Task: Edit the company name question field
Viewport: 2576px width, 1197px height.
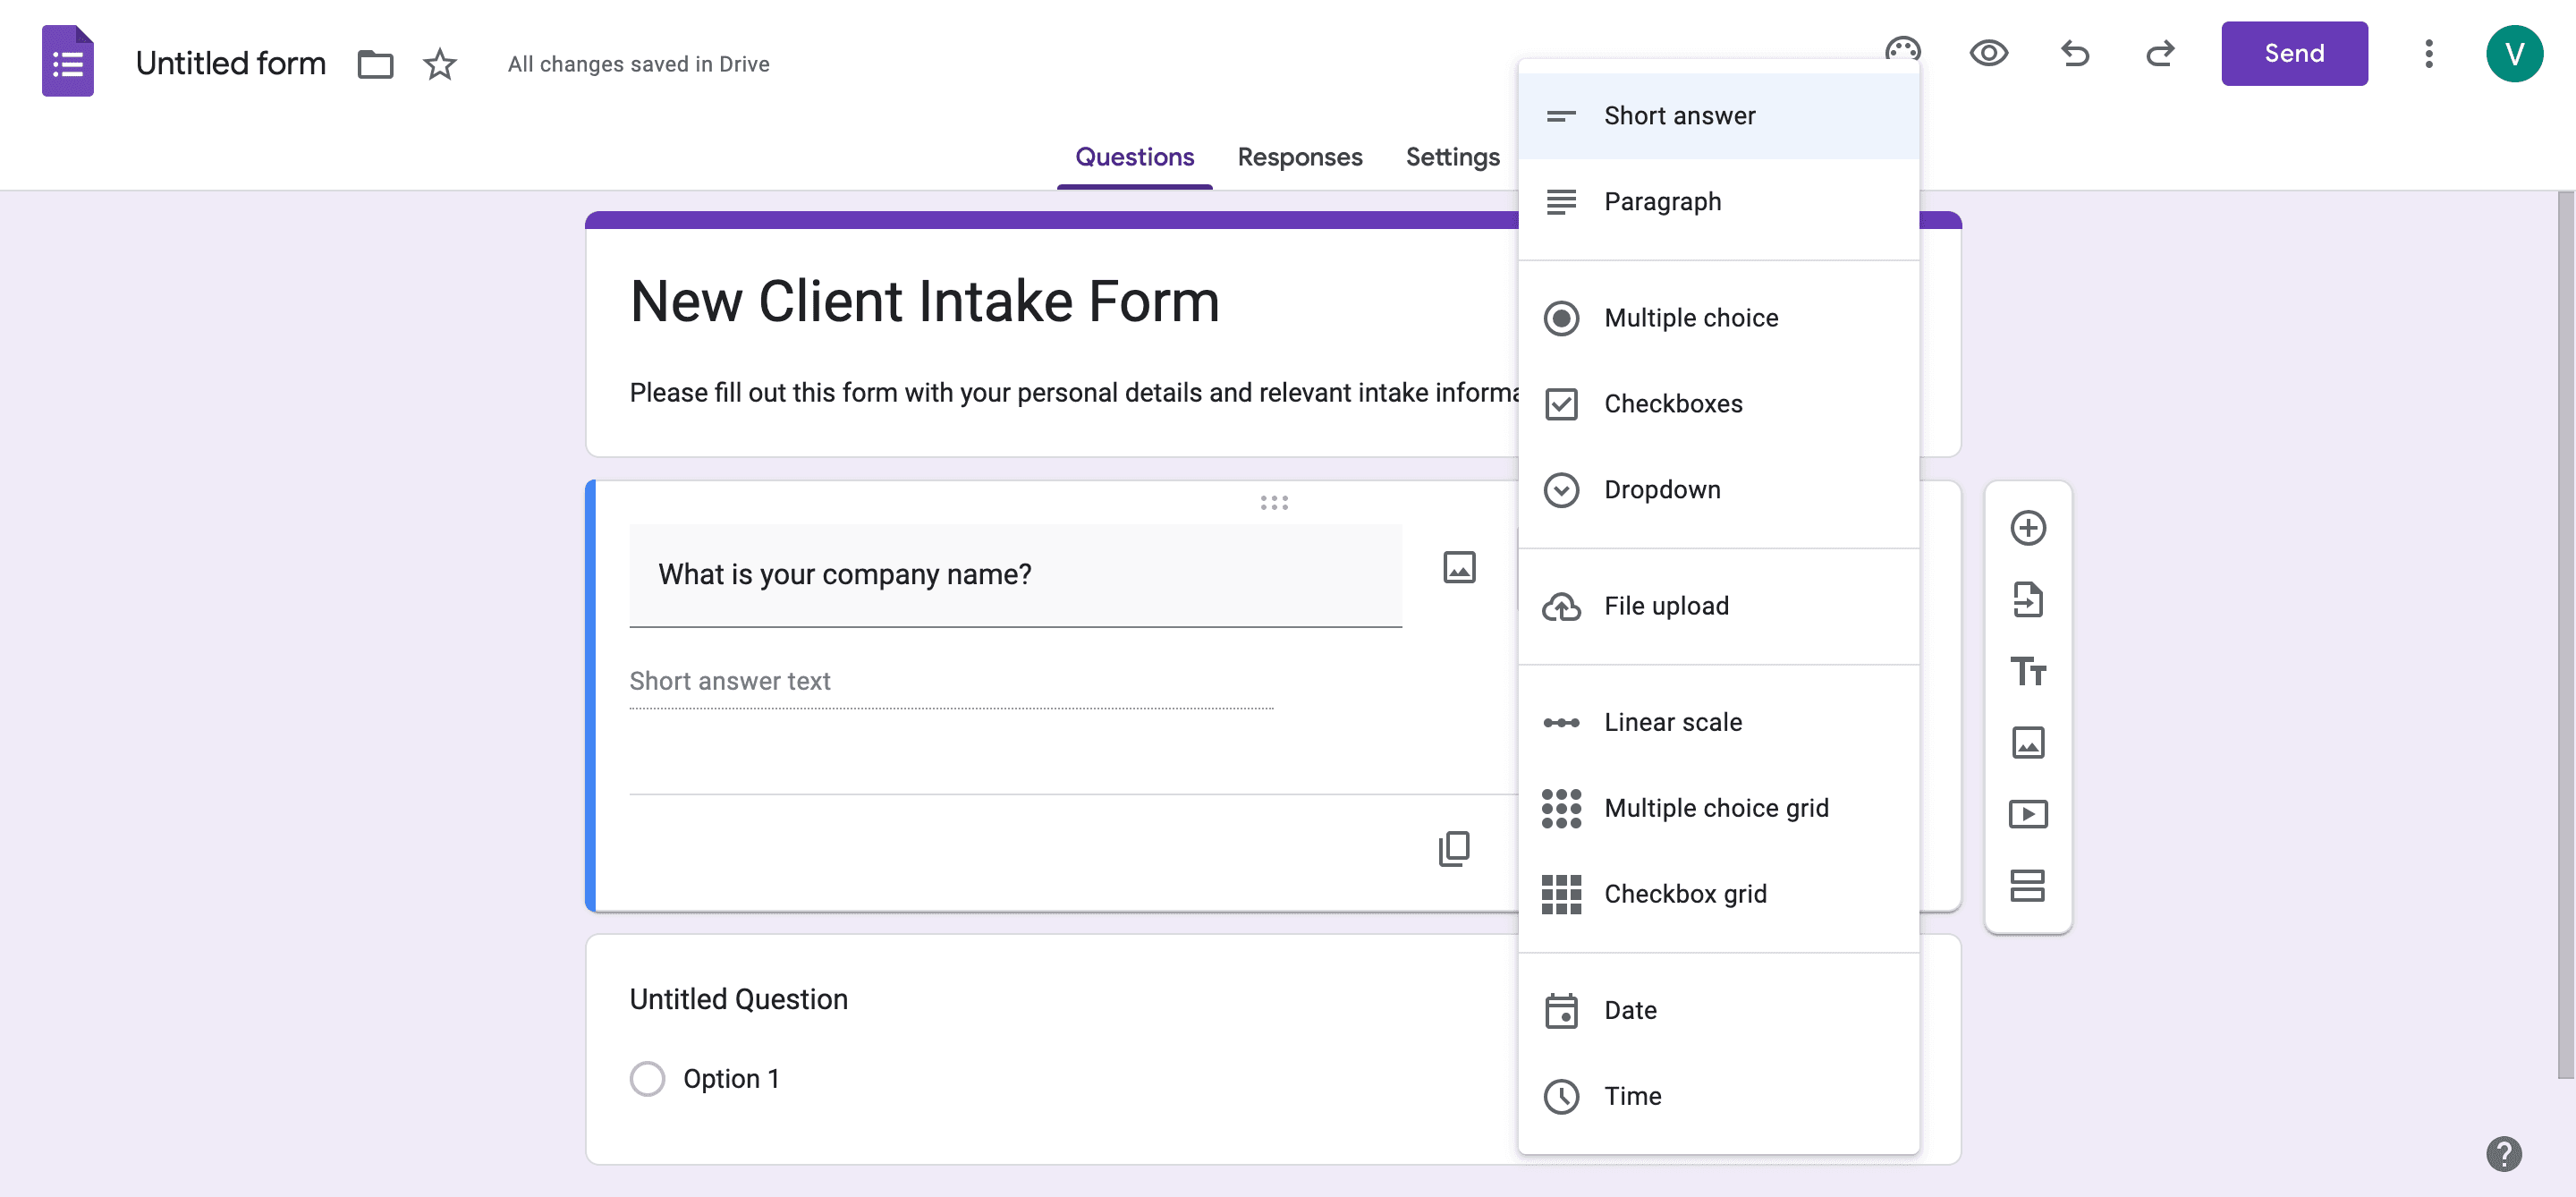Action: [x=1015, y=575]
